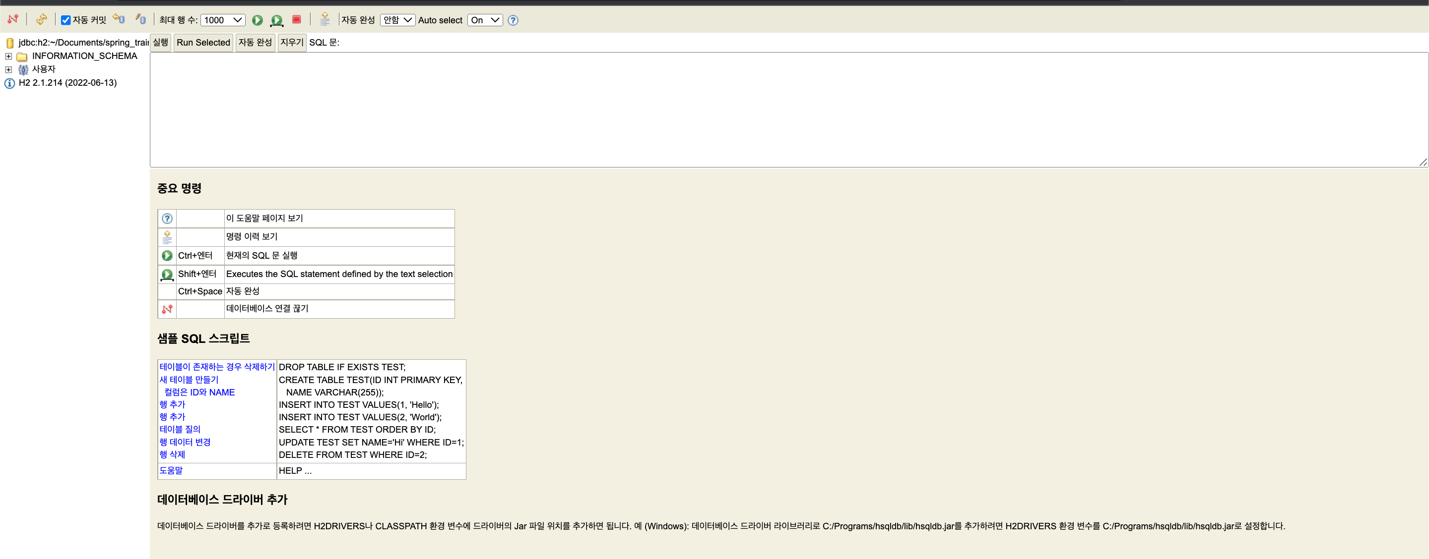This screenshot has height=559, width=1429.
Task: Click the rollback icon
Action: (x=119, y=19)
